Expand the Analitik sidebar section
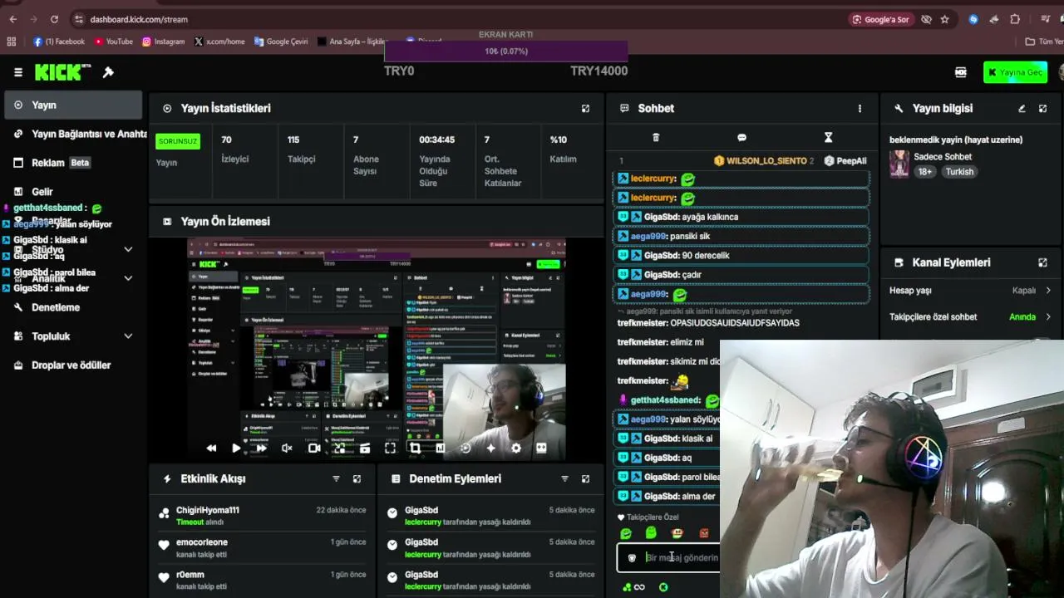The image size is (1064, 598). click(x=128, y=278)
